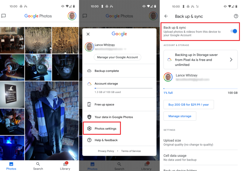This screenshot has width=247, height=171.
Task: Open the chat bubble sharing icon
Action: (4, 16)
